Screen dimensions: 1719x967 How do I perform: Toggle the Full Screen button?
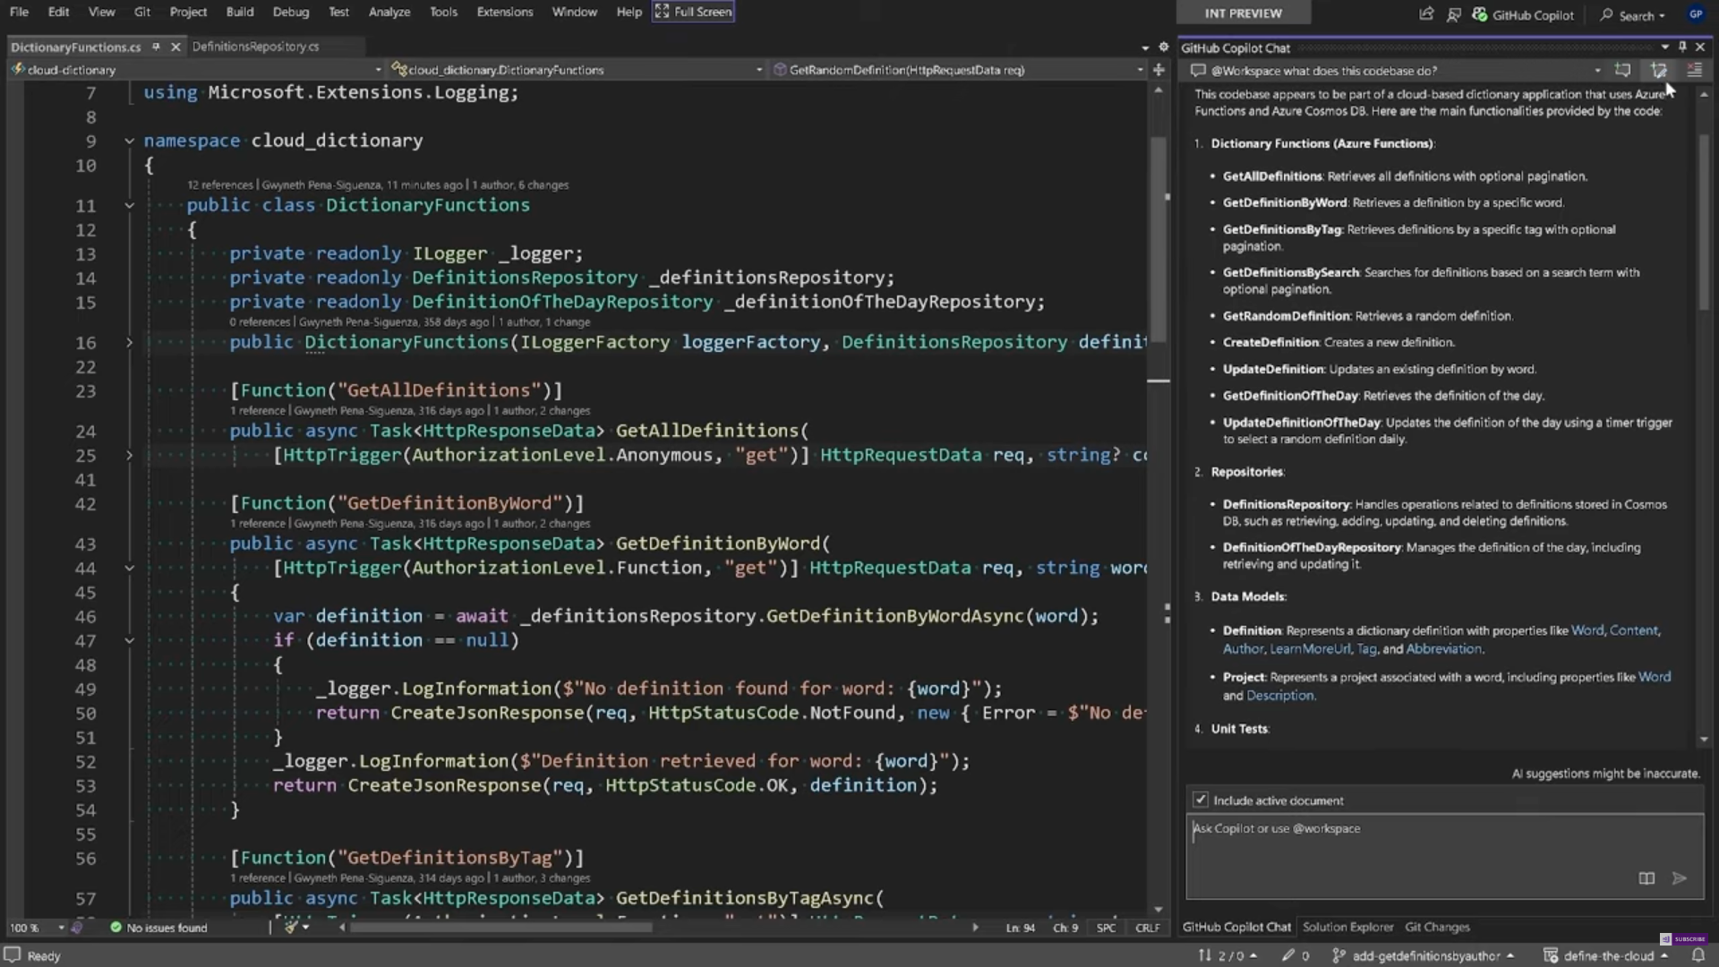(694, 12)
